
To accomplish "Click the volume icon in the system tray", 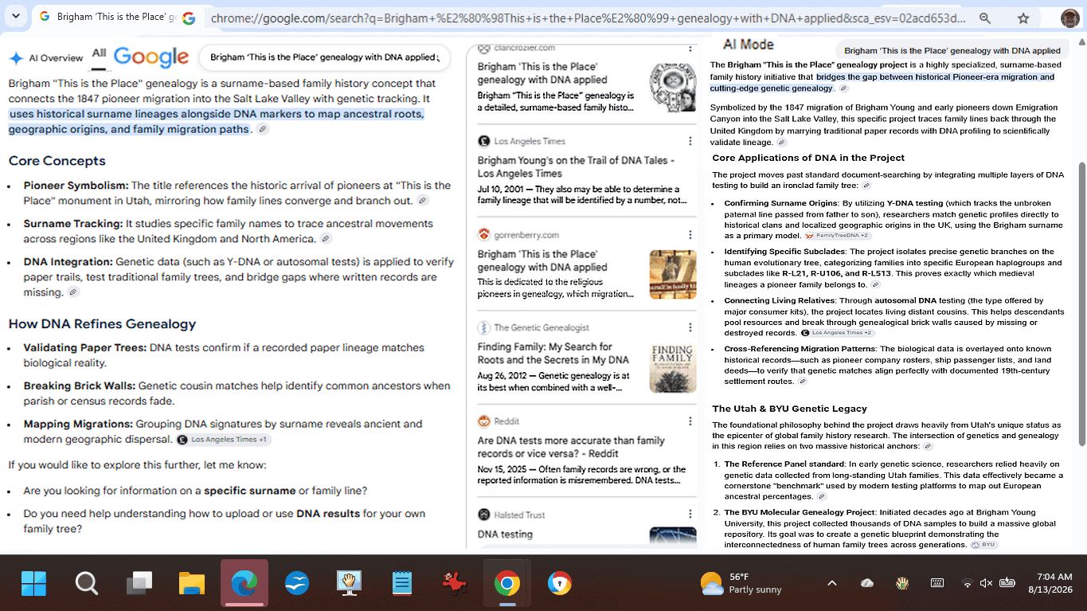I will (x=986, y=583).
